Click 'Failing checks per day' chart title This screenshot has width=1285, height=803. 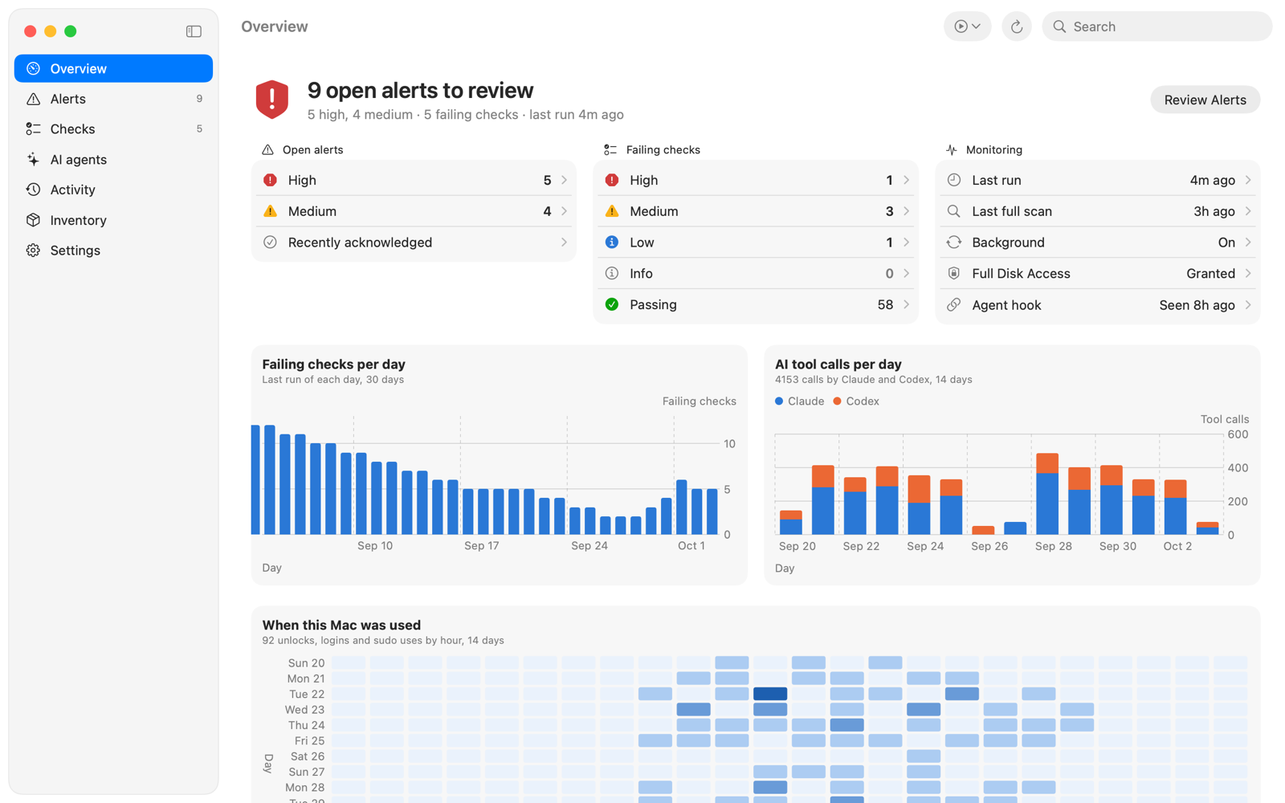[333, 364]
